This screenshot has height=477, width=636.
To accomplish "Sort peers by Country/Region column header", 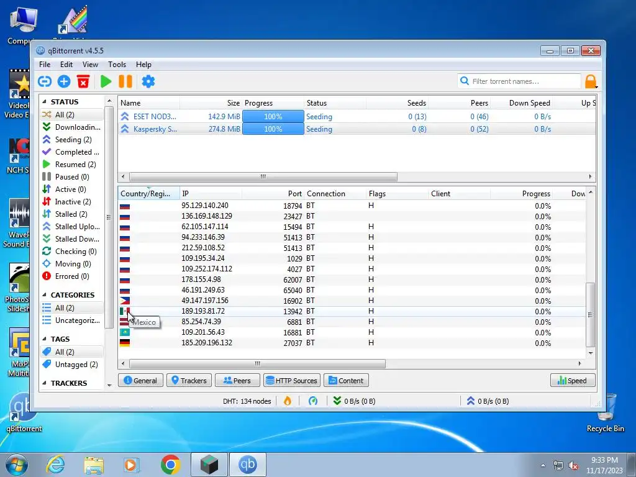I will [149, 194].
